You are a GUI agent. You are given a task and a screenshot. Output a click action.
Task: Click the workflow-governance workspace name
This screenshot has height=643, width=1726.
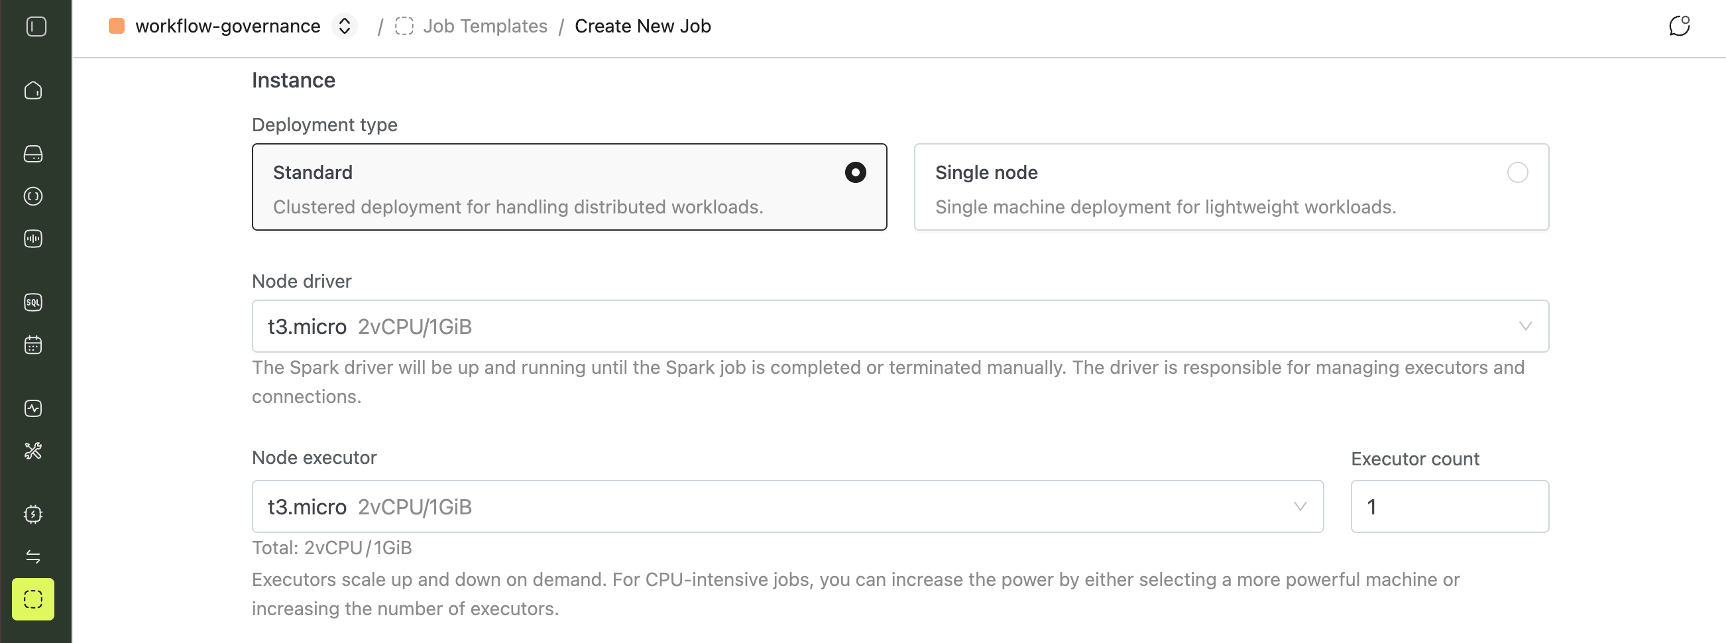228,26
